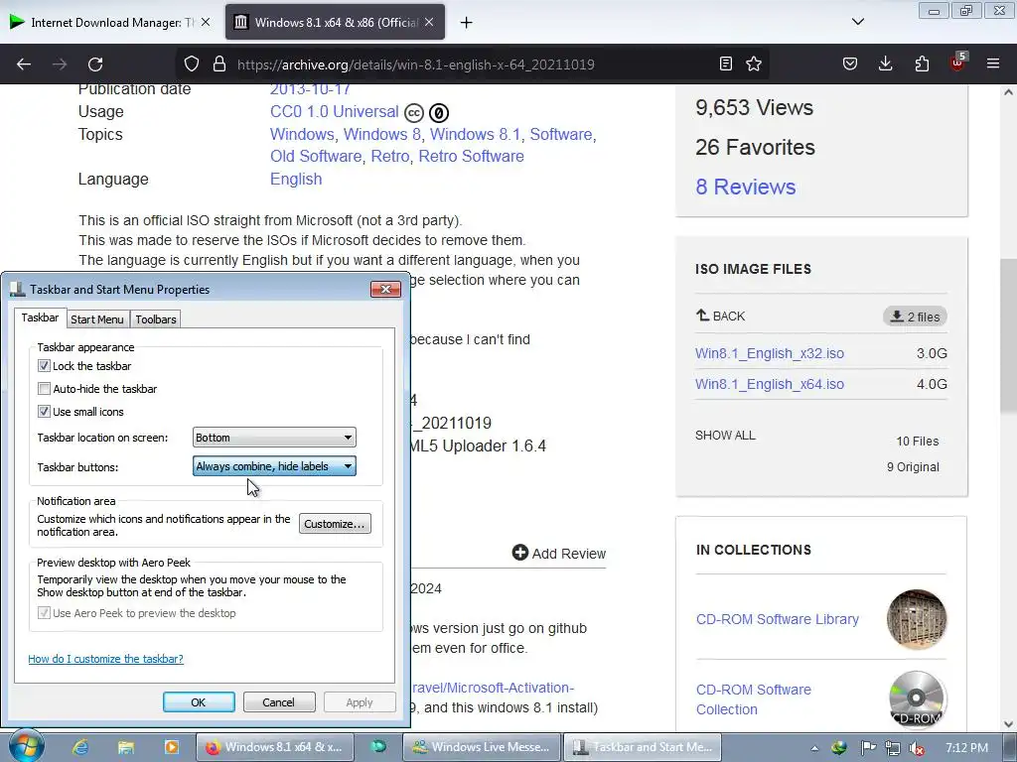Switch to the Taskbar properties tab

[40, 317]
